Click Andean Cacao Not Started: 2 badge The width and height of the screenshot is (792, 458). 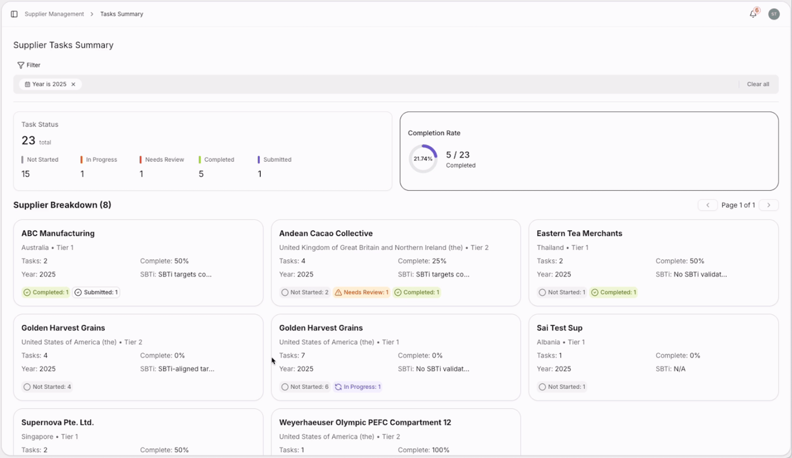point(304,292)
